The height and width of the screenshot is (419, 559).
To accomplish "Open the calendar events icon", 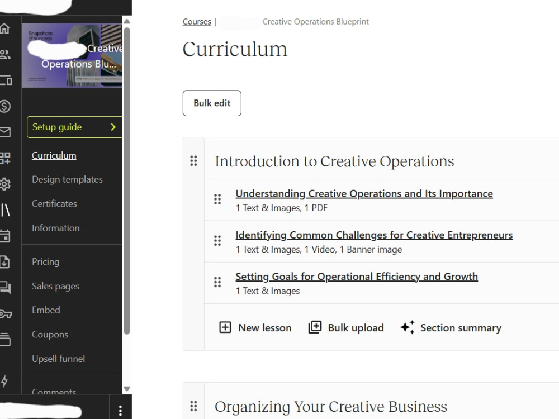I will point(5,236).
